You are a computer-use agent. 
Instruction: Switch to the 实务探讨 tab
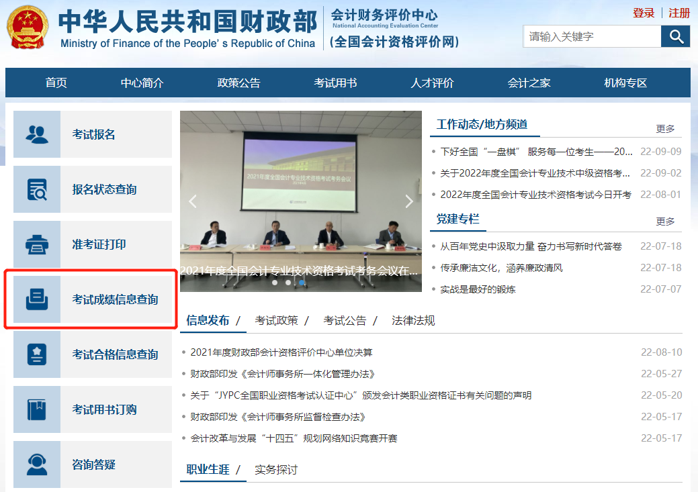[276, 469]
